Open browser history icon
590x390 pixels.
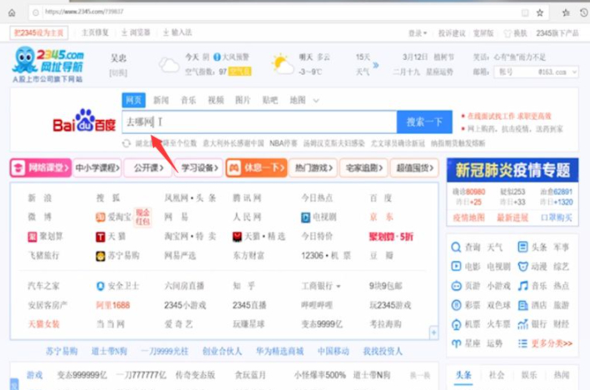[x=584, y=12]
